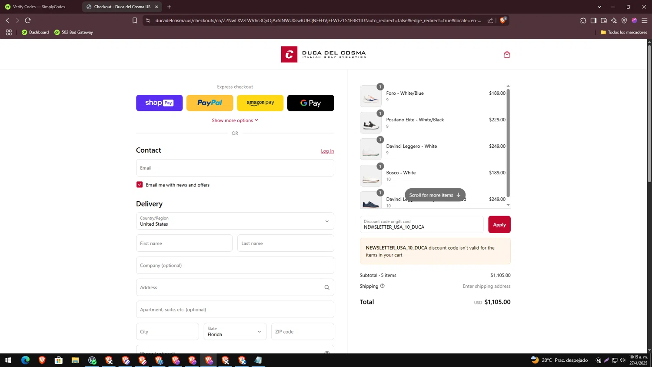Open the tab groups grid icon in bookmarks bar

coord(9,32)
